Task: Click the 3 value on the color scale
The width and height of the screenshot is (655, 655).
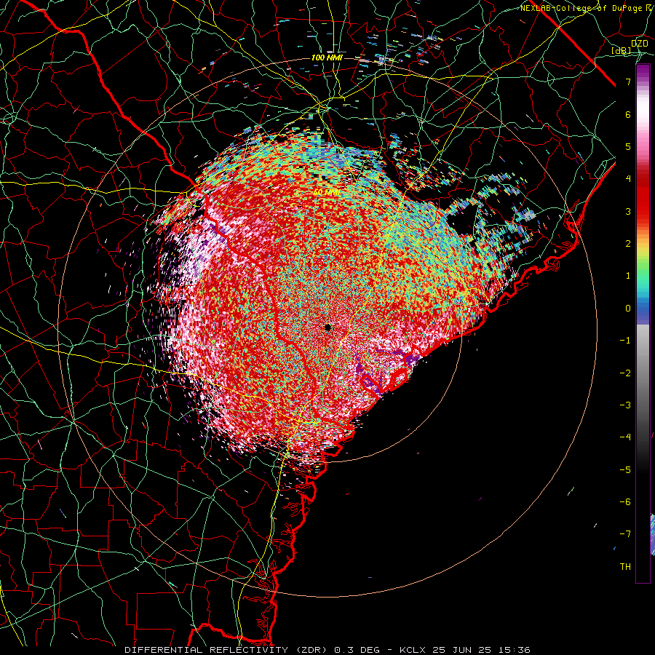Action: coord(628,211)
